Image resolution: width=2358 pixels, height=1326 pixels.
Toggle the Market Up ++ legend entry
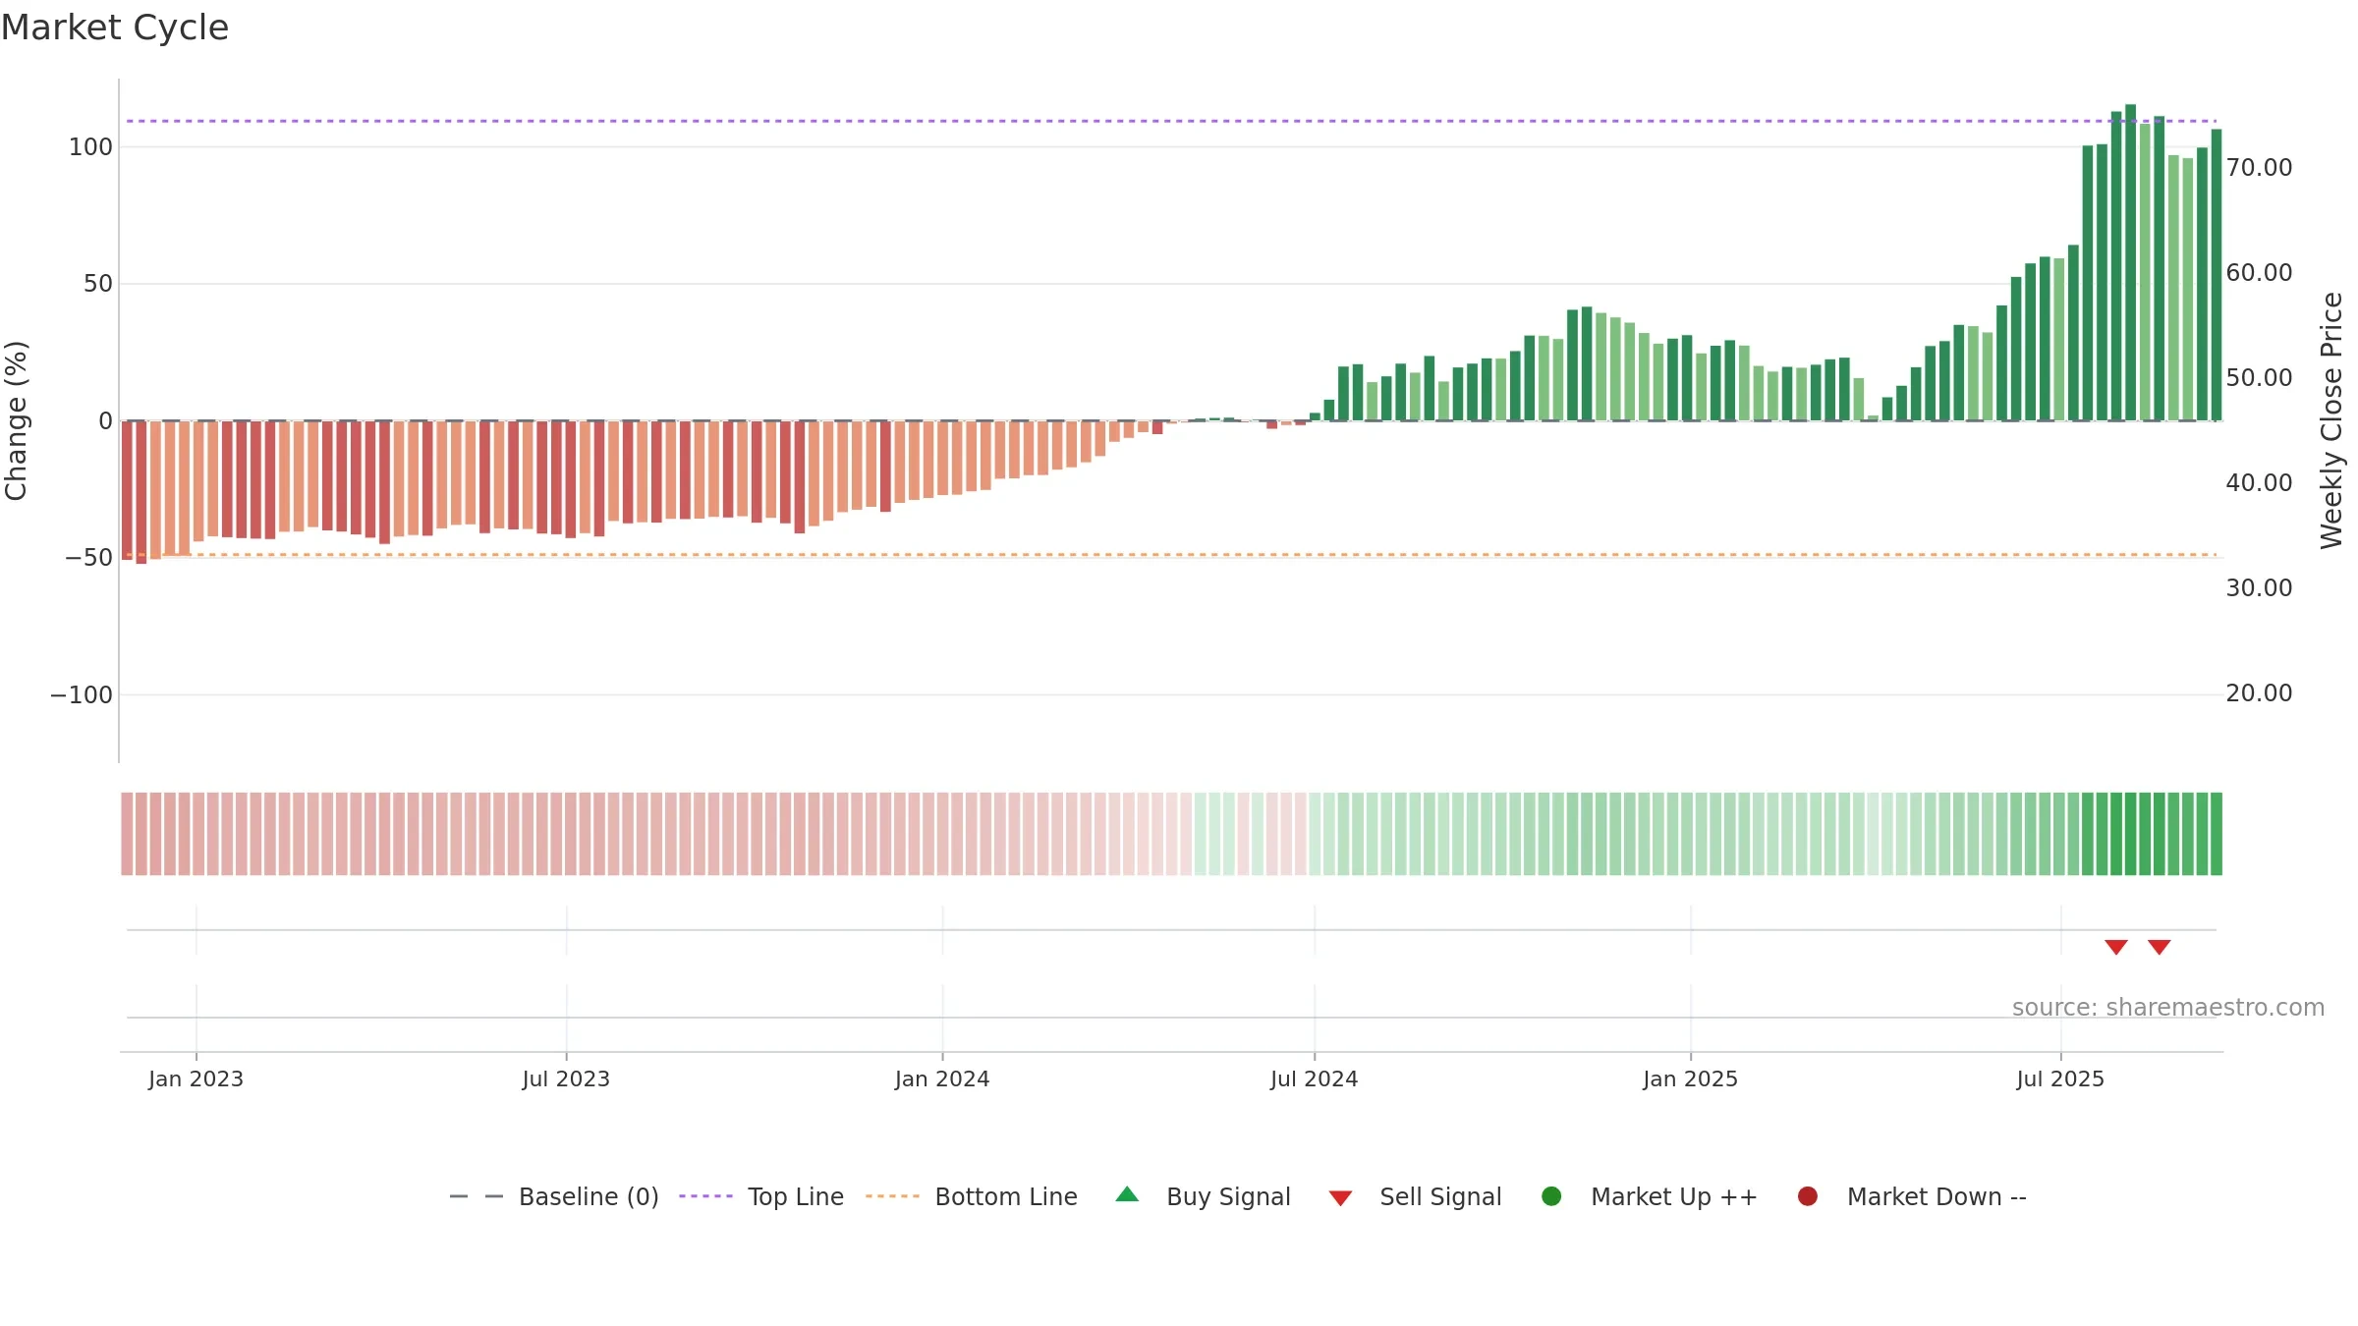point(1650,1196)
